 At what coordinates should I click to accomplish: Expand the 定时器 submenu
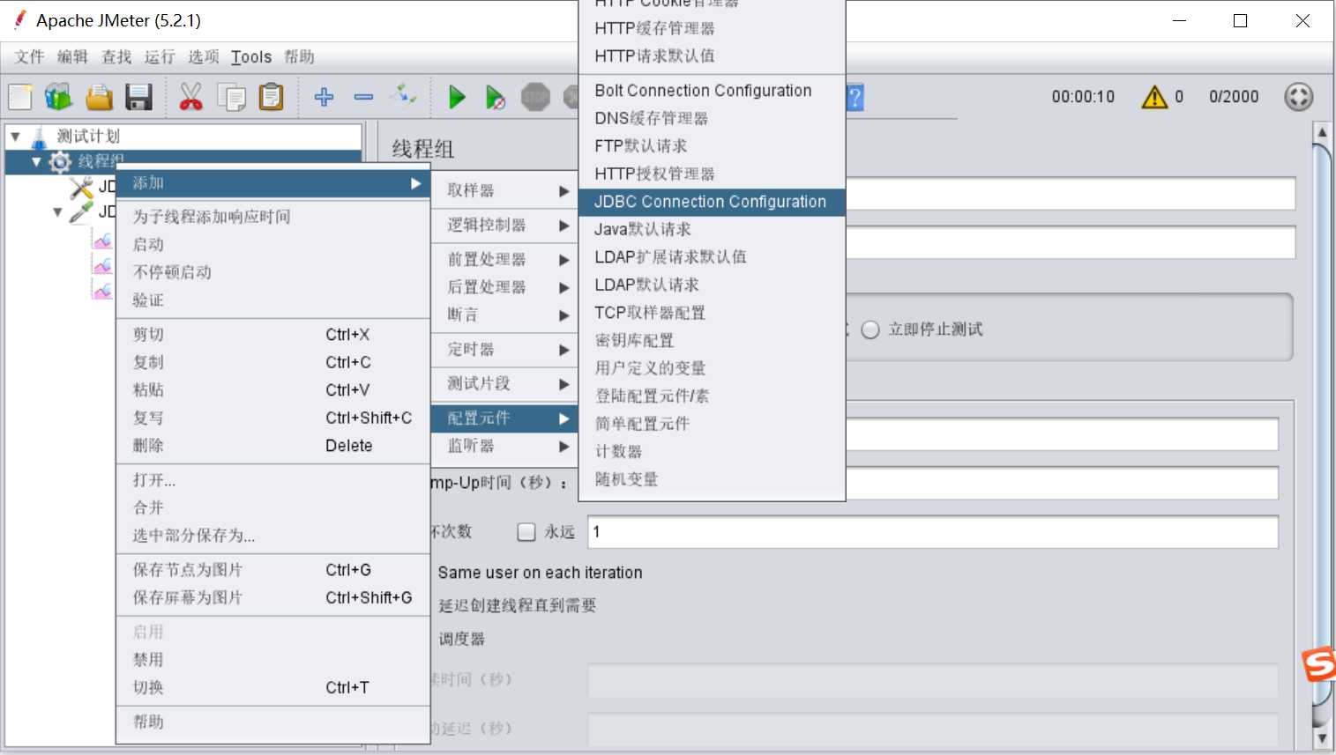pos(504,350)
